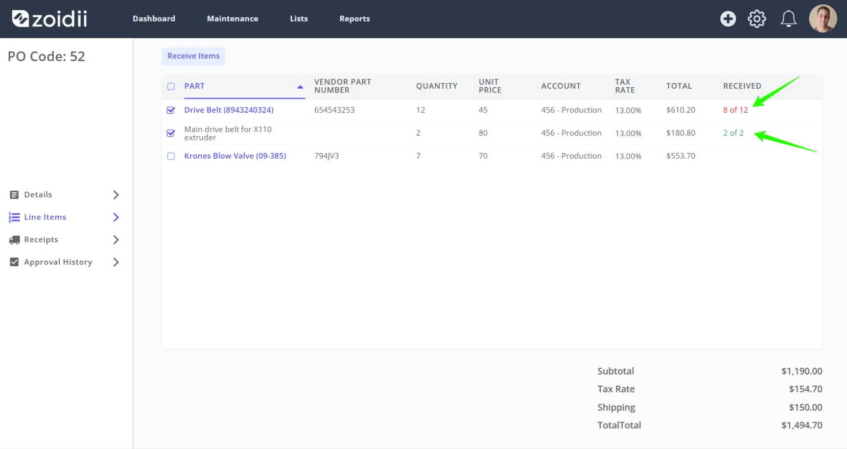Click the user profile avatar
The image size is (847, 449).
pyautogui.click(x=822, y=19)
